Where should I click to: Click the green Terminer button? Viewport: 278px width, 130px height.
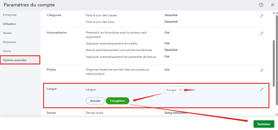[x=264, y=124]
